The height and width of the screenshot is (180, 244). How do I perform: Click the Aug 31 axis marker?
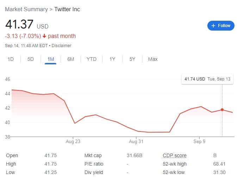(136, 141)
